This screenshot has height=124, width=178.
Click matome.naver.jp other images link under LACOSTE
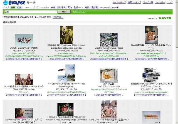pos(25,59)
